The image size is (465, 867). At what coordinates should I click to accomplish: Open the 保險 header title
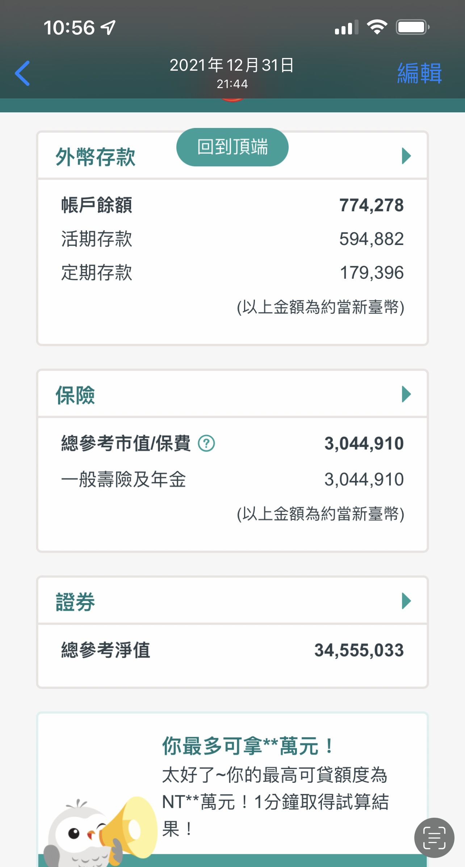click(x=75, y=395)
